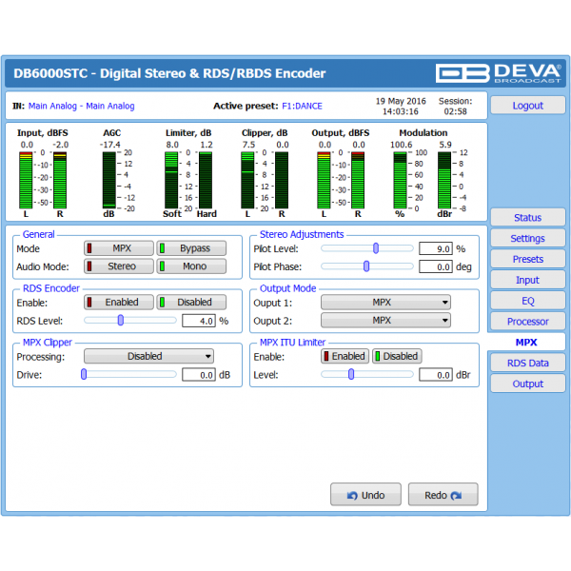Click the Pilot Phase value field
The width and height of the screenshot is (571, 571).
pyautogui.click(x=436, y=266)
